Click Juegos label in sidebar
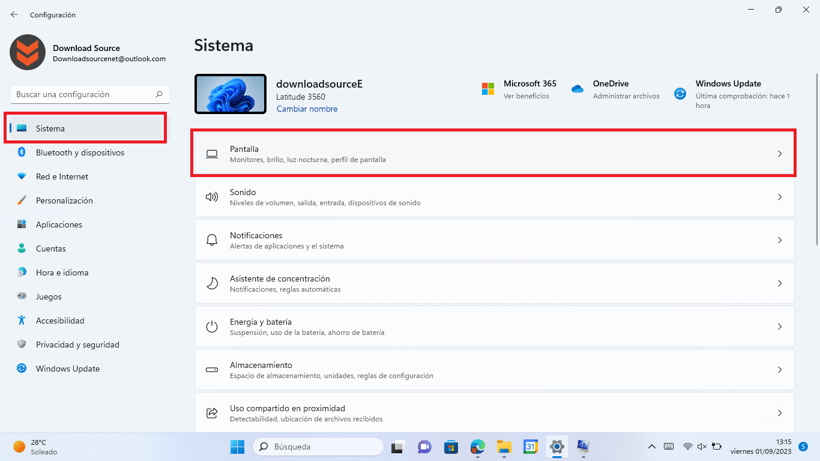 (x=49, y=297)
